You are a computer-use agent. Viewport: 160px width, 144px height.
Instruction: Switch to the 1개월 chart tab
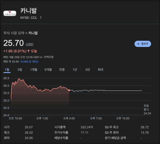coord(34,70)
